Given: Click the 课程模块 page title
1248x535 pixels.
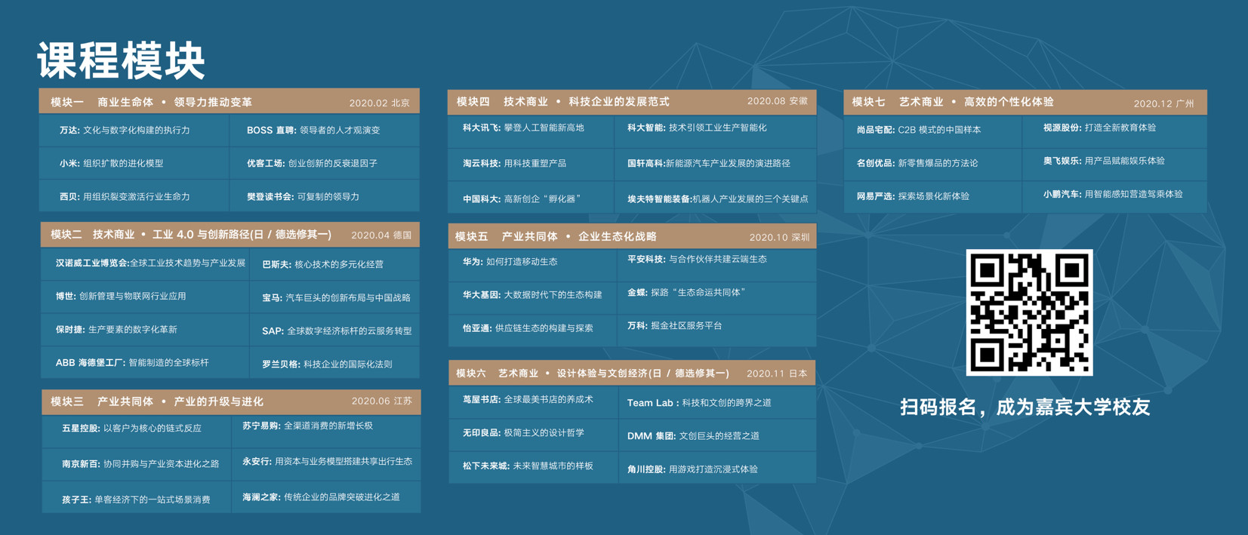Looking at the screenshot, I should [x=122, y=60].
